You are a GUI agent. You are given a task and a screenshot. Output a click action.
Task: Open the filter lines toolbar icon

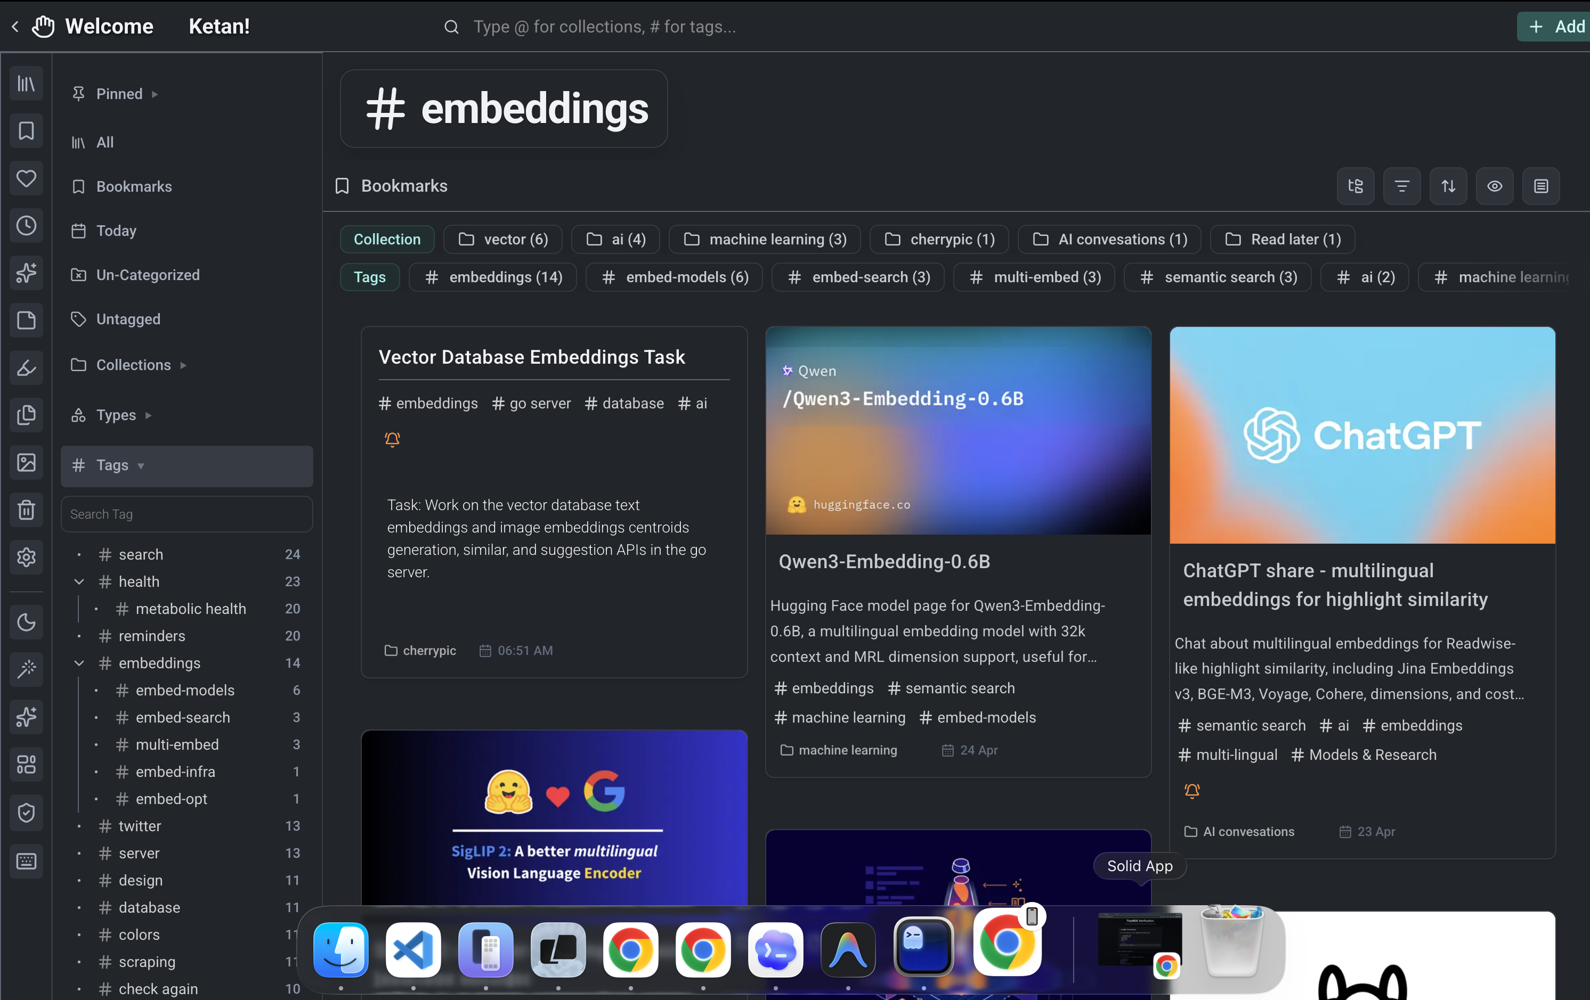tap(1402, 186)
